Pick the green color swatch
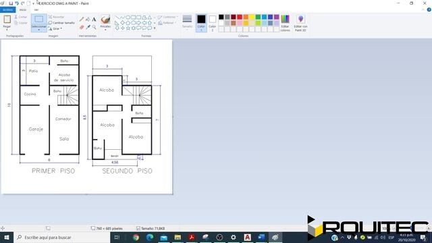Image resolution: width=432 pixels, height=243 pixels. click(258, 17)
